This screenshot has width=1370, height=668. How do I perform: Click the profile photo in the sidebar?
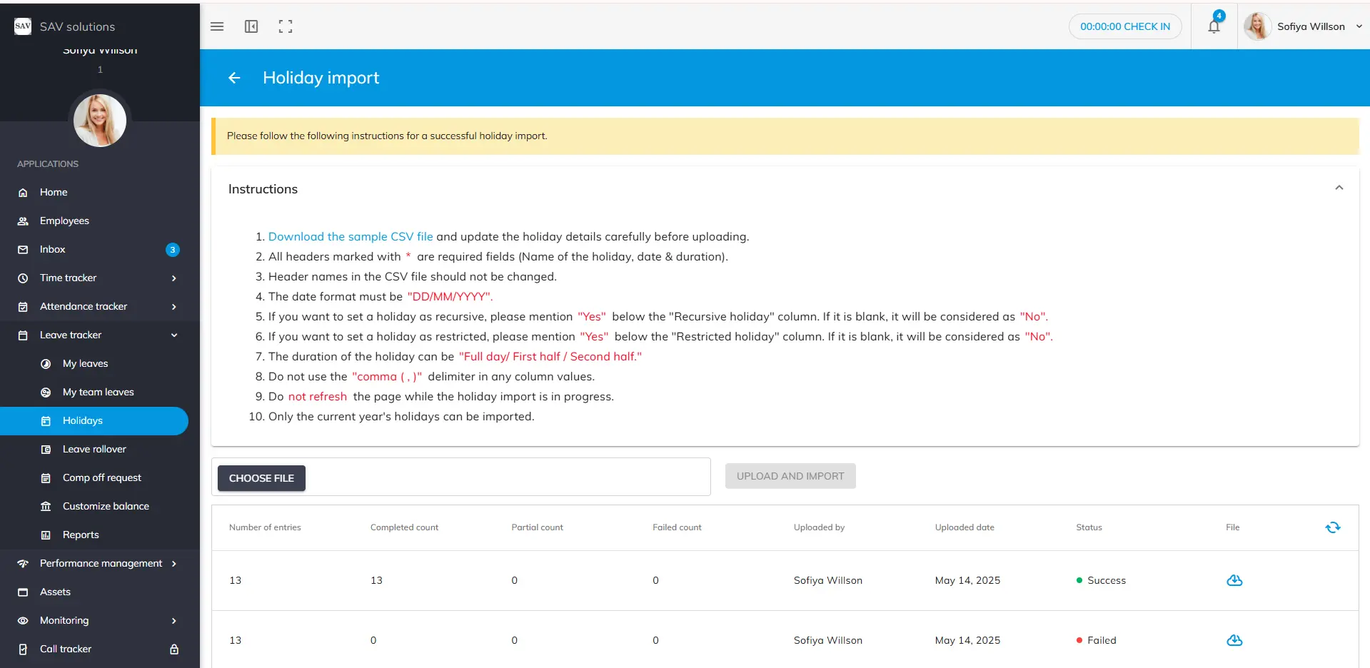tap(100, 121)
